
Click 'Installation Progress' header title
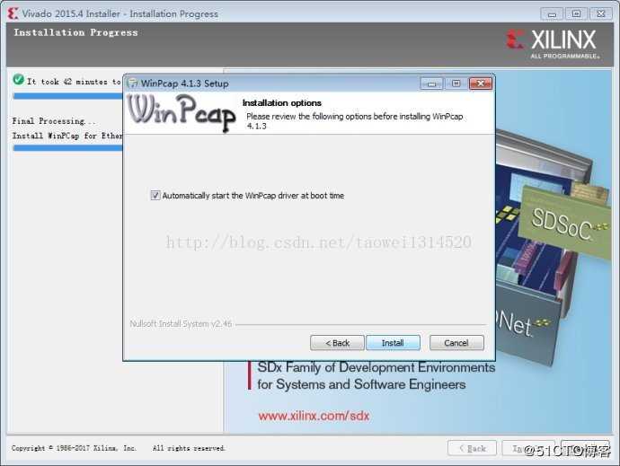75,32
